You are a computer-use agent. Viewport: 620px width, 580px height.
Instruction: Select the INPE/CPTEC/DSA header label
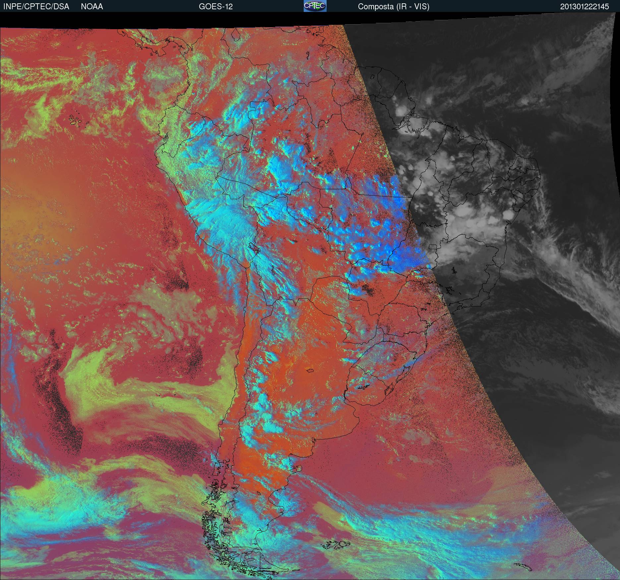click(x=36, y=7)
